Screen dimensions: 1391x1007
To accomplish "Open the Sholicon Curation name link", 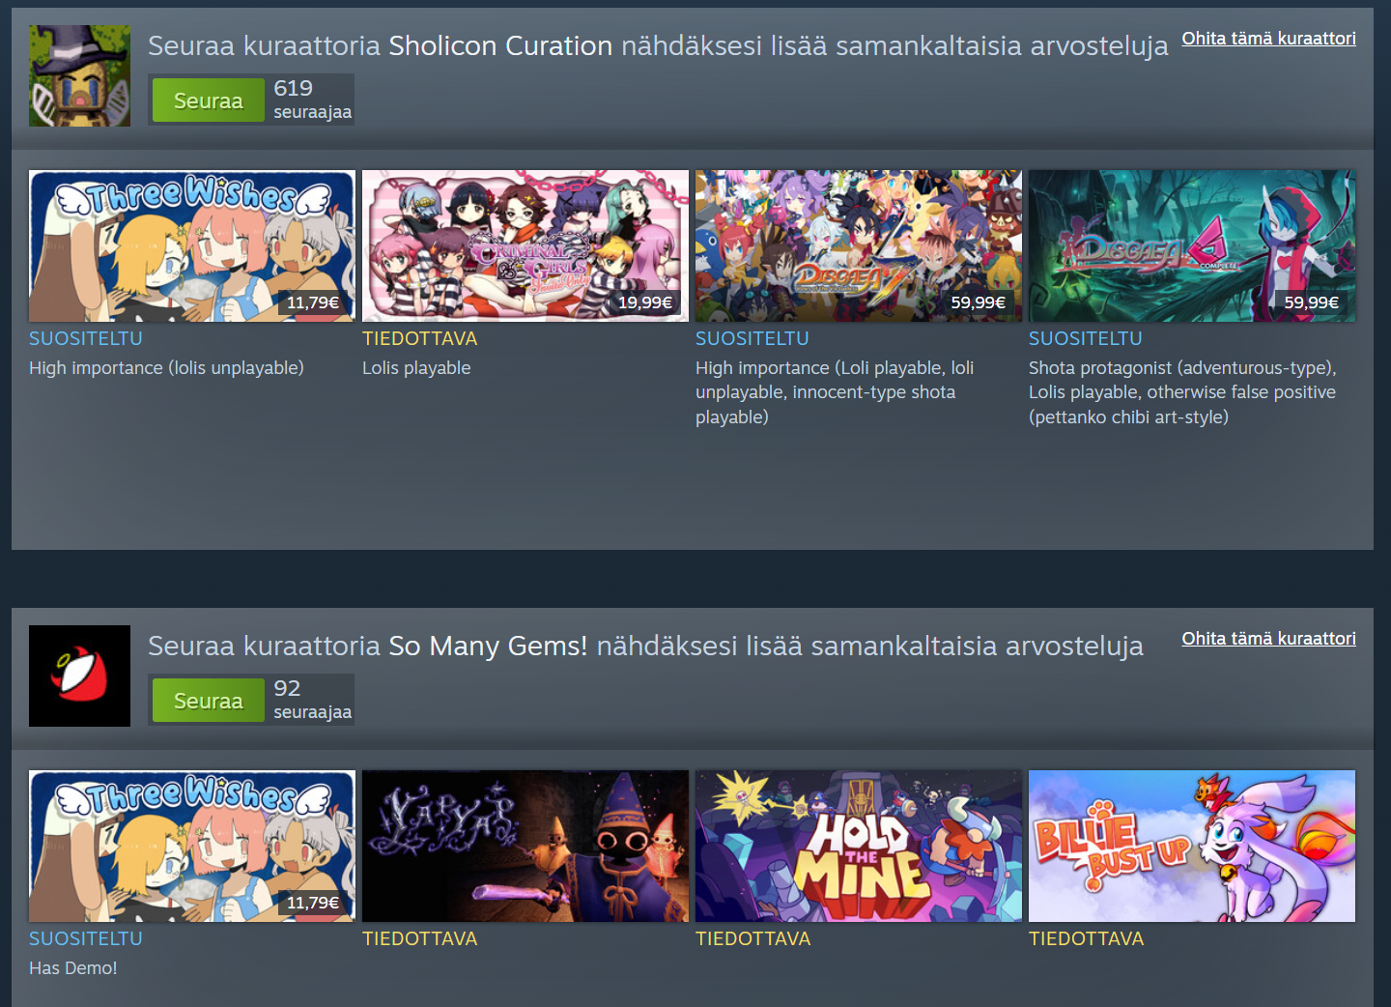I will [x=500, y=45].
